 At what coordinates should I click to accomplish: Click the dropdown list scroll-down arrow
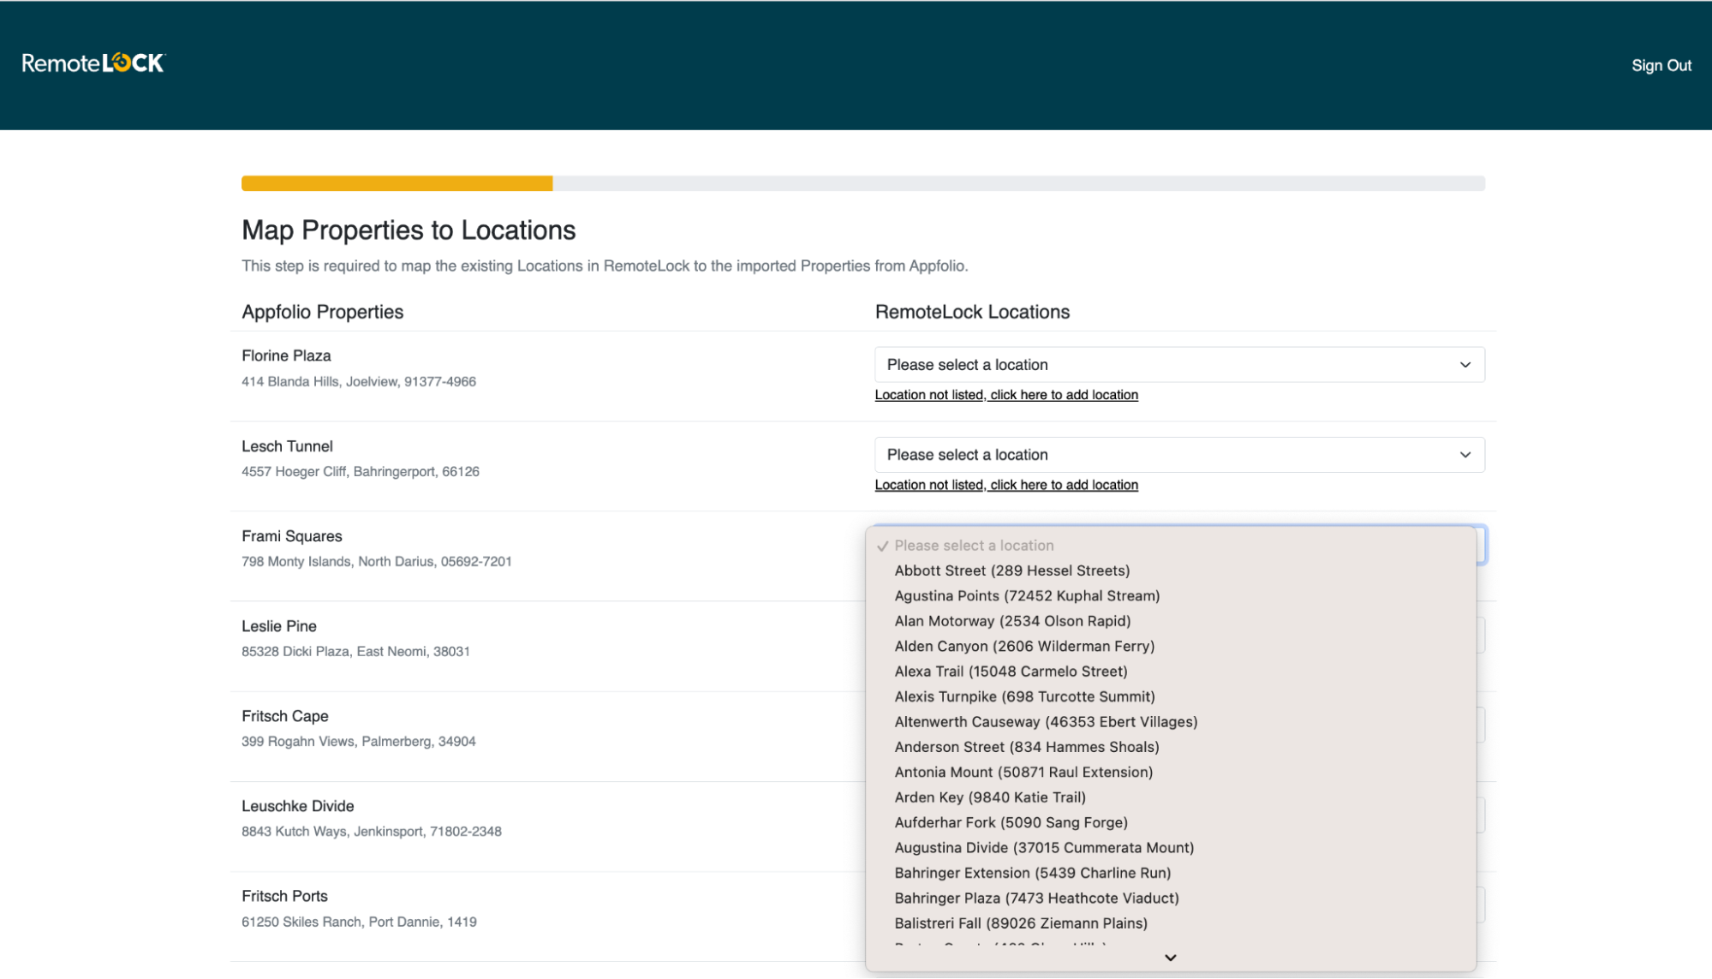pyautogui.click(x=1170, y=958)
